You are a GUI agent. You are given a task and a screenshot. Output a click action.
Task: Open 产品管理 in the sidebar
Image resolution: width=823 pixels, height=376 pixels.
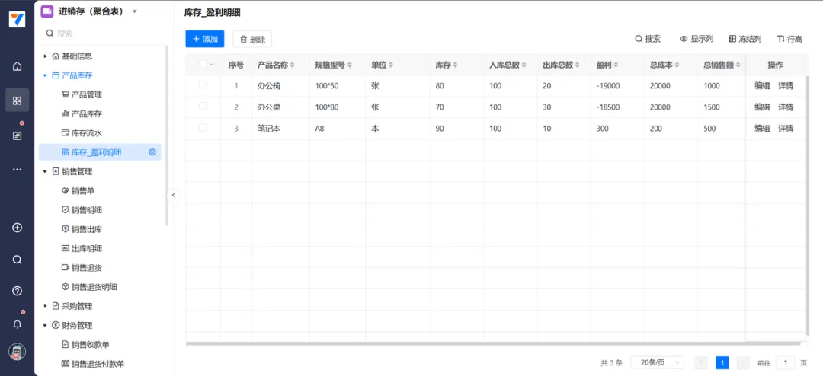[86, 94]
